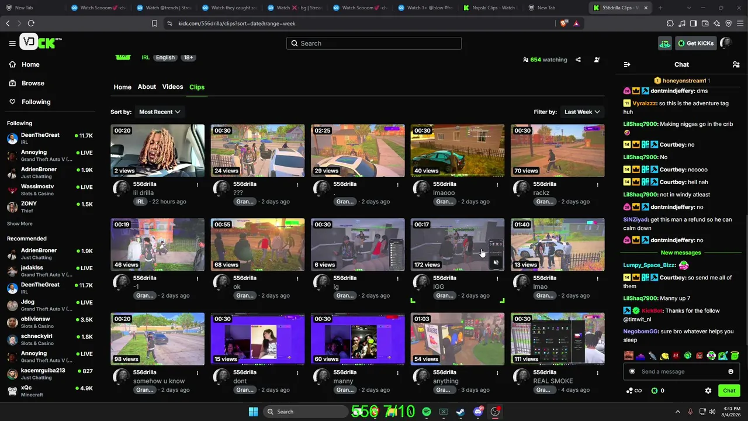Image resolution: width=748 pixels, height=421 pixels.
Task: Go to Home in the sidebar
Action: (30, 64)
